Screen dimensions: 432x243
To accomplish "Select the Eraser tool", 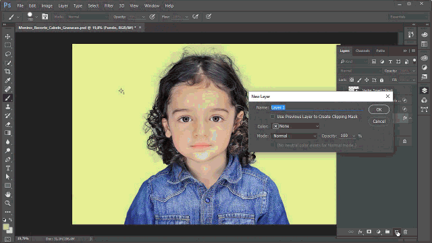I will (7, 124).
